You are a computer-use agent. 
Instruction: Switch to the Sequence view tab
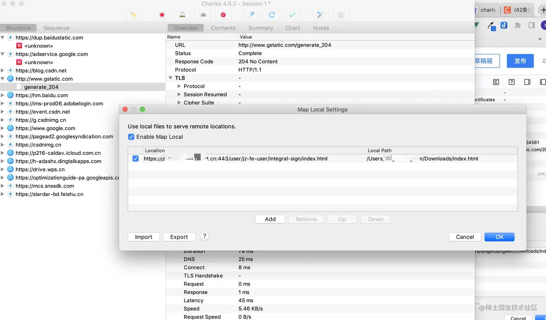56,28
